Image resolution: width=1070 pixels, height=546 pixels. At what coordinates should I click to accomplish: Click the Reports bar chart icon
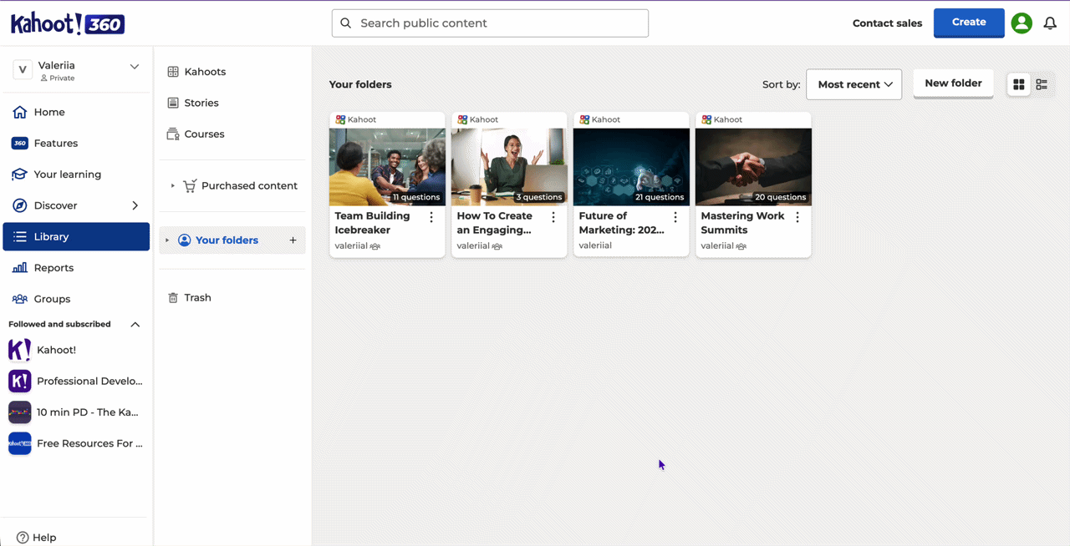coord(19,268)
